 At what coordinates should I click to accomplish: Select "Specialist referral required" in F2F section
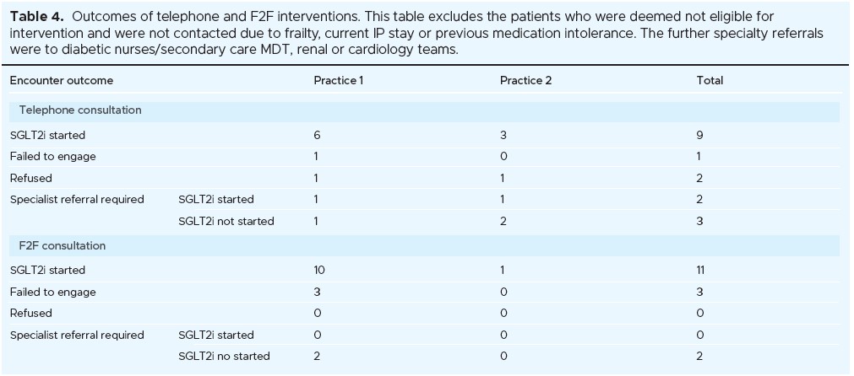[77, 336]
